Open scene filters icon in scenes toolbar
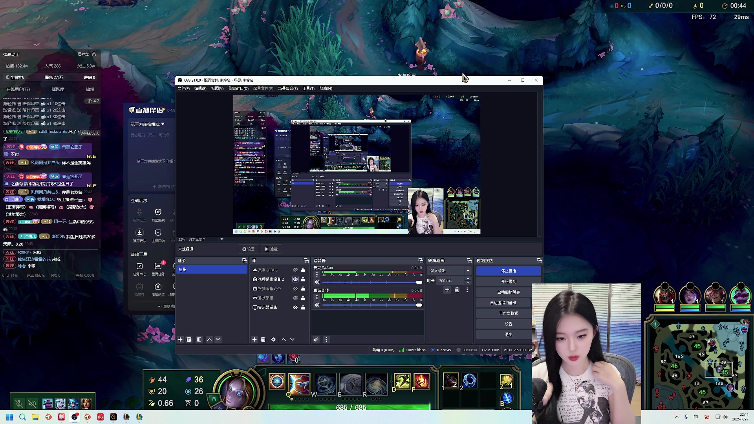Image resolution: width=754 pixels, height=424 pixels. 199,340
